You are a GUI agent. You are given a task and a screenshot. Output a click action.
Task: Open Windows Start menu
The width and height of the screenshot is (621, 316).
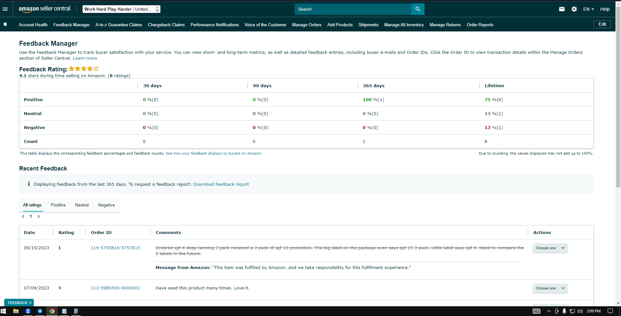click(x=3, y=311)
